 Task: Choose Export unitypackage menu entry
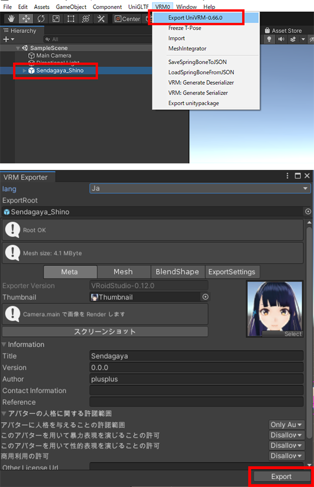pos(206,103)
